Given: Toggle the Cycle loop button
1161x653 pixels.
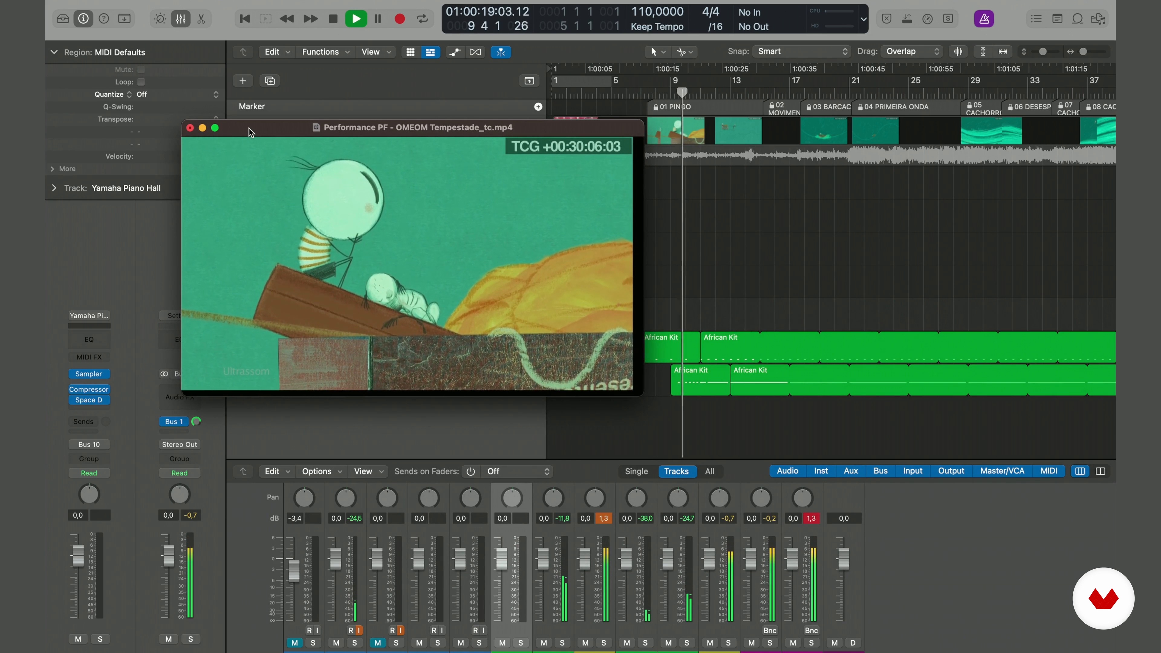Looking at the screenshot, I should 422,19.
